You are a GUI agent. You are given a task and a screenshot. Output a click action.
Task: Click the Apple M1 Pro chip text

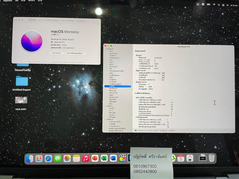pyautogui.click(x=59, y=42)
